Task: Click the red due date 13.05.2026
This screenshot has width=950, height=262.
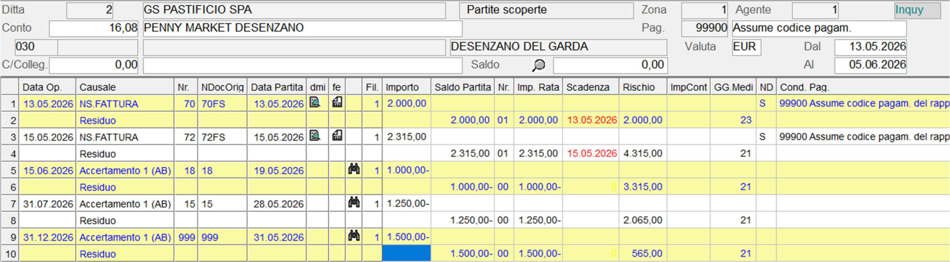Action: click(x=591, y=120)
